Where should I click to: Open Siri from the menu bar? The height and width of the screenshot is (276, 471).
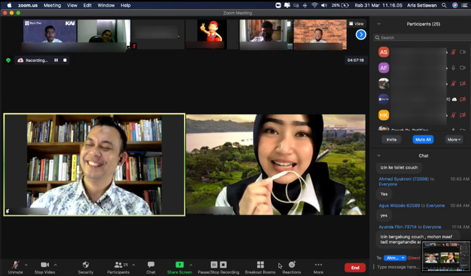tap(455, 5)
